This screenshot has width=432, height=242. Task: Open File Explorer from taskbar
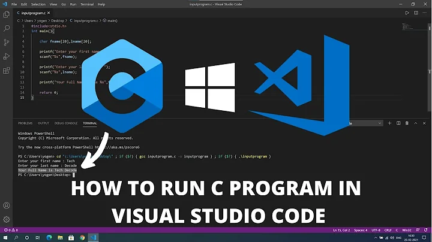60,238
